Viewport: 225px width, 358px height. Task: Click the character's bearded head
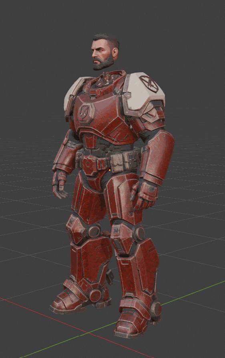click(105, 52)
